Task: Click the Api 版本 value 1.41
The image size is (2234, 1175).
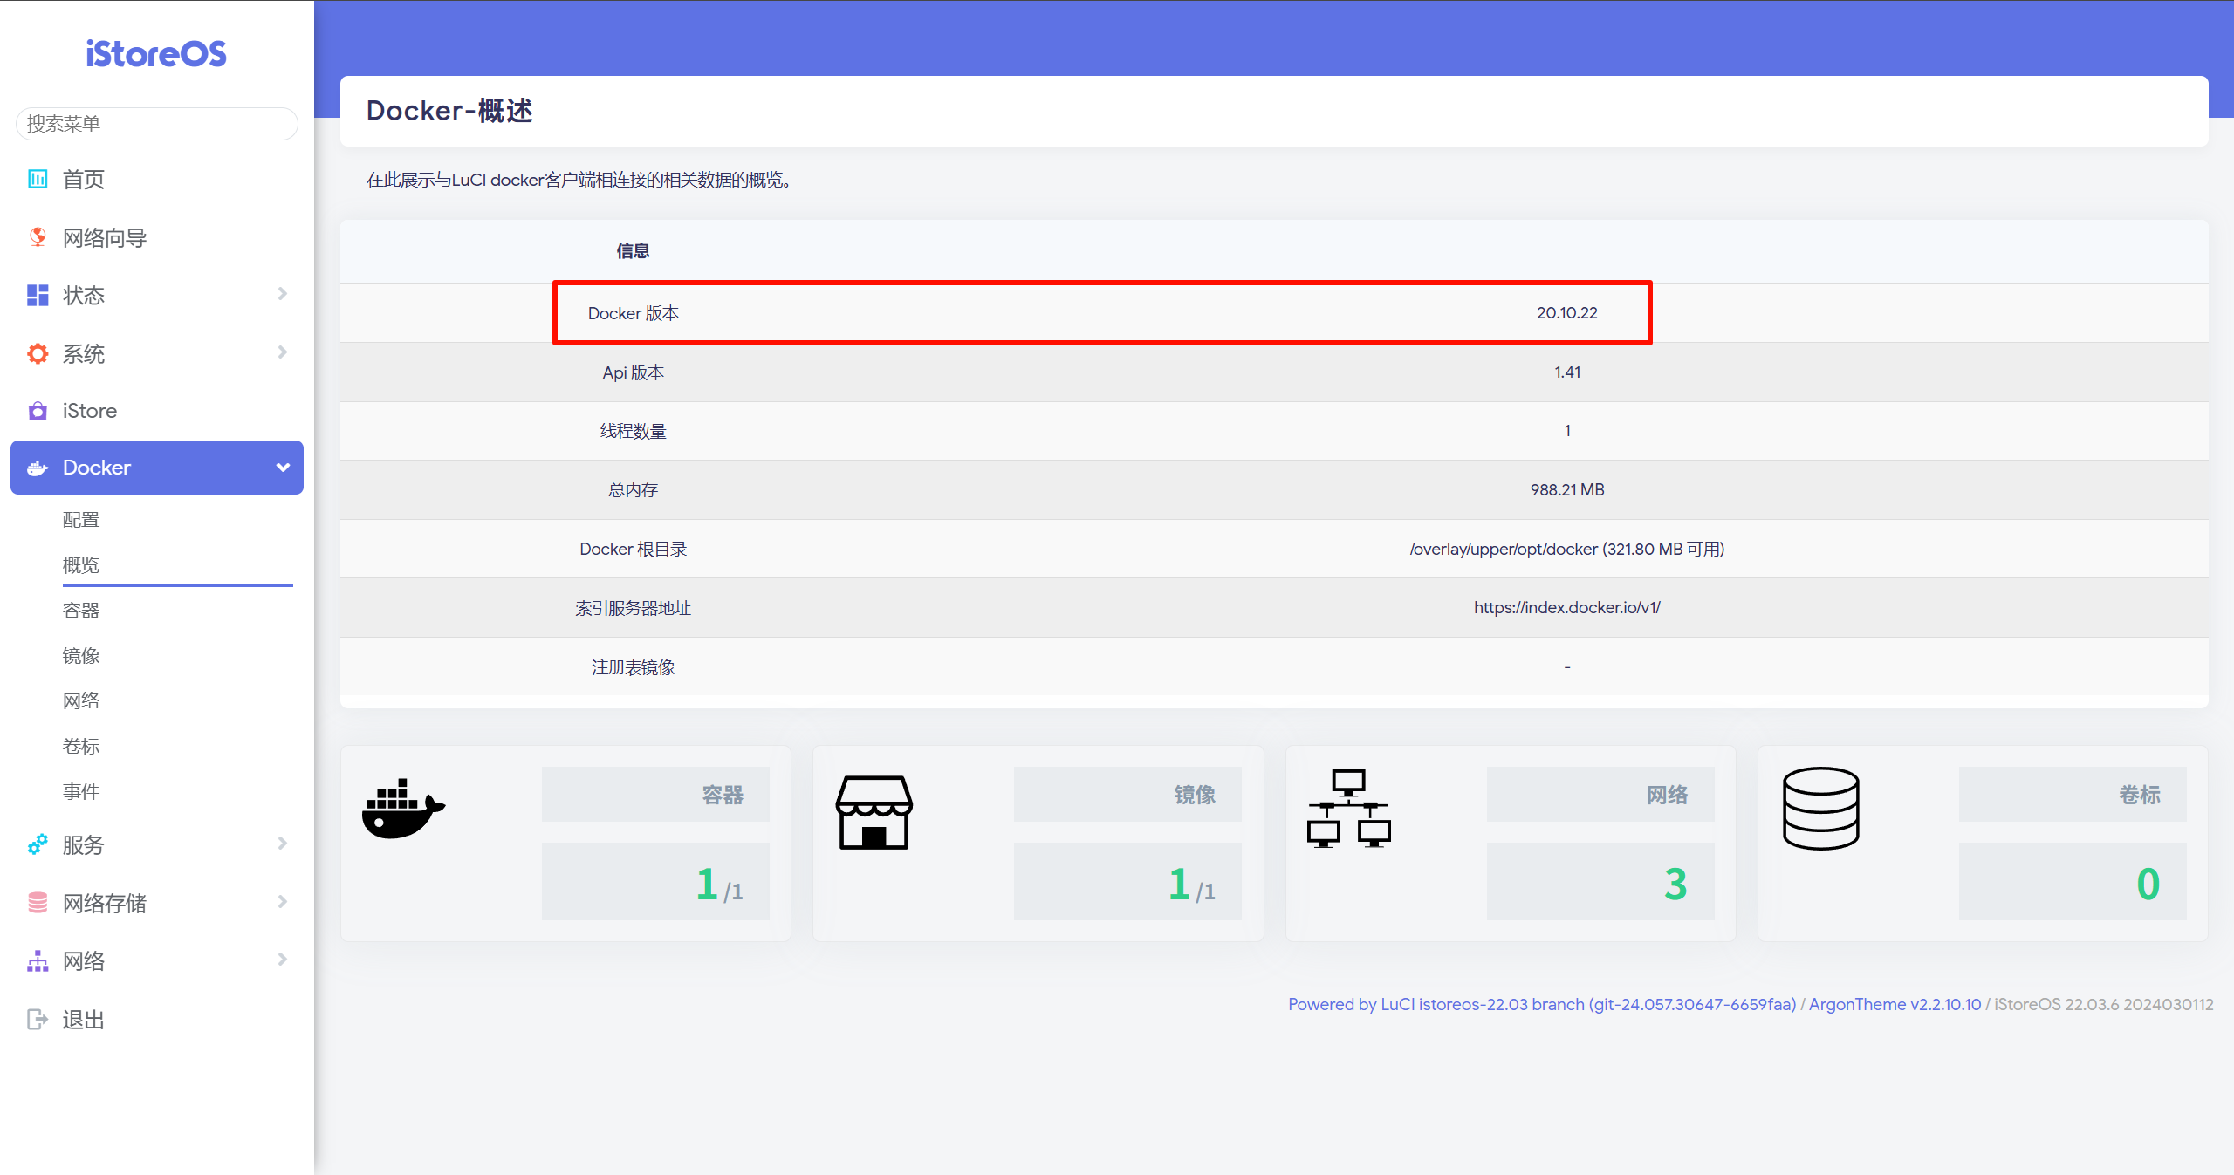Action: point(1567,372)
